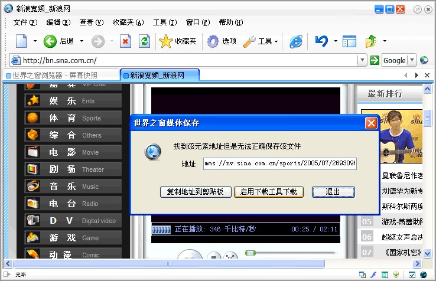The height and width of the screenshot is (281, 436).
Task: Click the Internet Explorer icon in toolbar
Action: pyautogui.click(x=296, y=41)
